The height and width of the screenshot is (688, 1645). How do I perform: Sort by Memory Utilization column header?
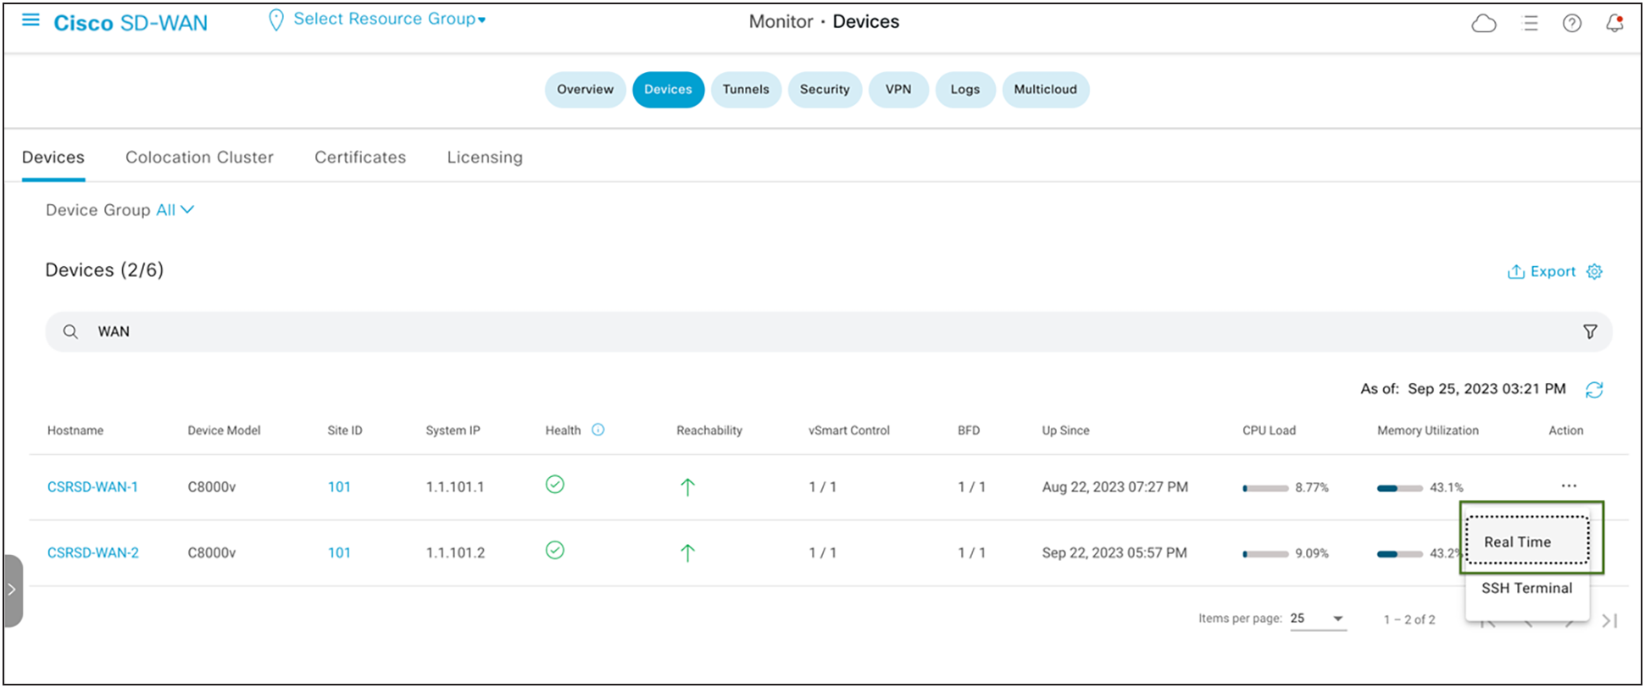point(1428,430)
